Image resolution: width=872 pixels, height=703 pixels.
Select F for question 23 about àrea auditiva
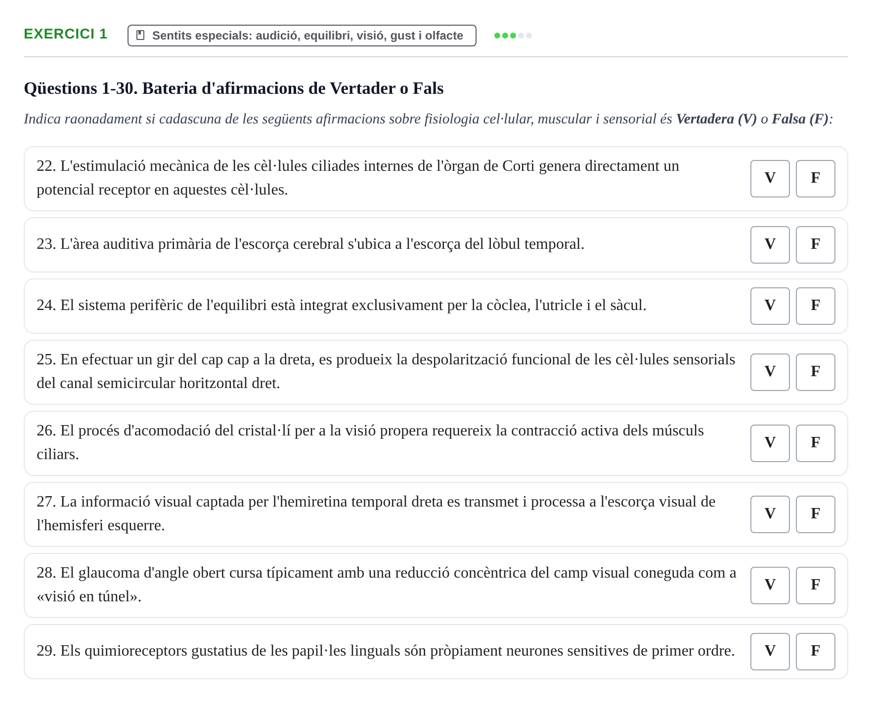(x=815, y=245)
